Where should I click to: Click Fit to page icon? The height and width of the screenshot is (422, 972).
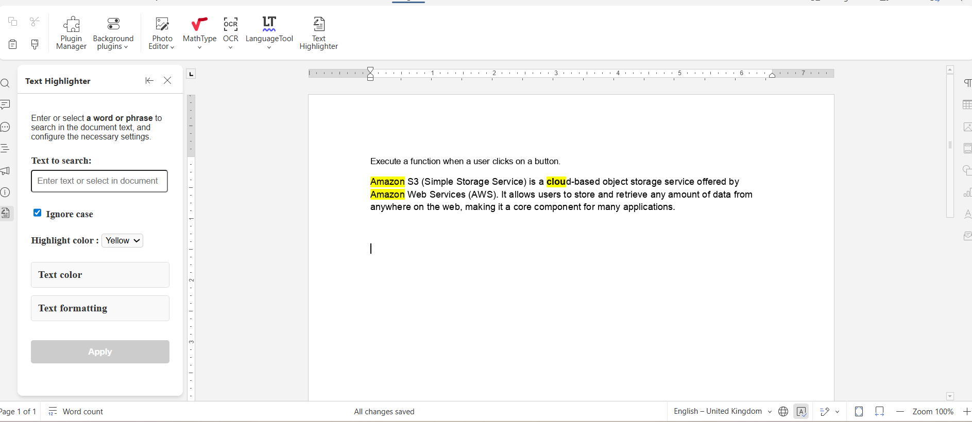859,411
